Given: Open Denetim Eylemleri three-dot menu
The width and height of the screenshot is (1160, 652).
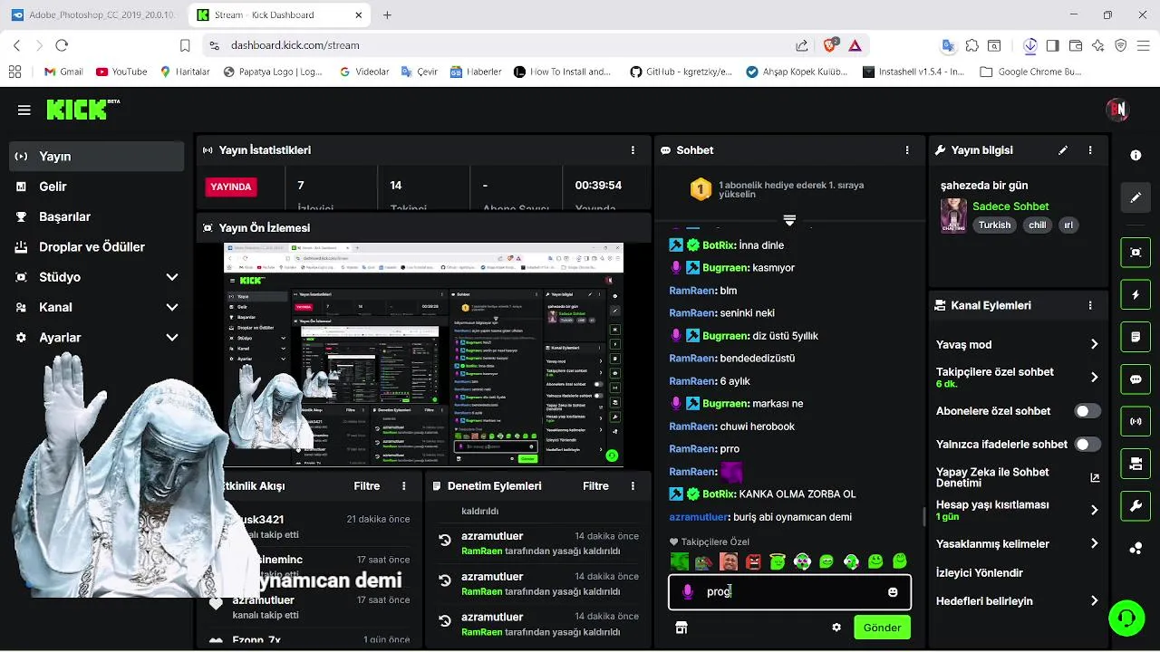Looking at the screenshot, I should [x=633, y=486].
